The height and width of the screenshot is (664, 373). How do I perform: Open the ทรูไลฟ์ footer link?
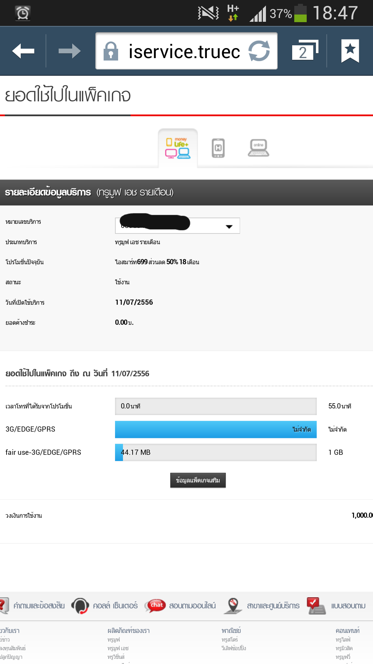343,639
